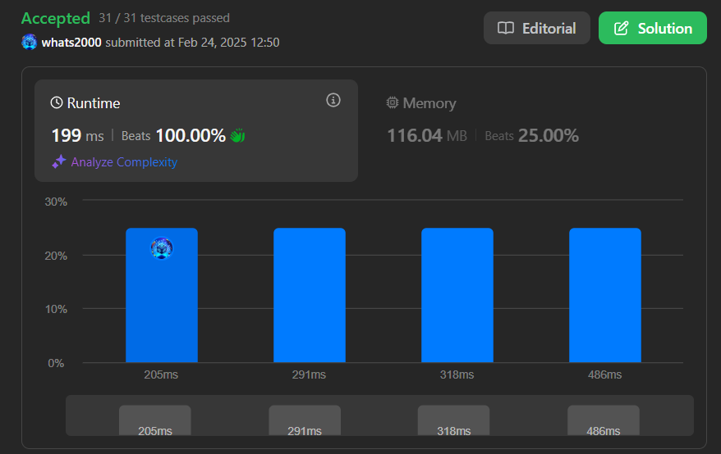The image size is (721, 454).
Task: Click the chip icon beside Memory
Action: pyautogui.click(x=393, y=103)
